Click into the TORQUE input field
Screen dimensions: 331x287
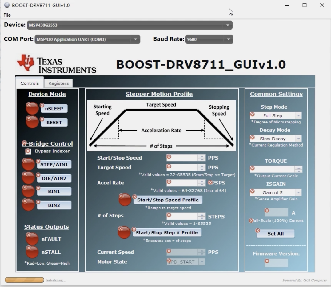click(x=272, y=169)
